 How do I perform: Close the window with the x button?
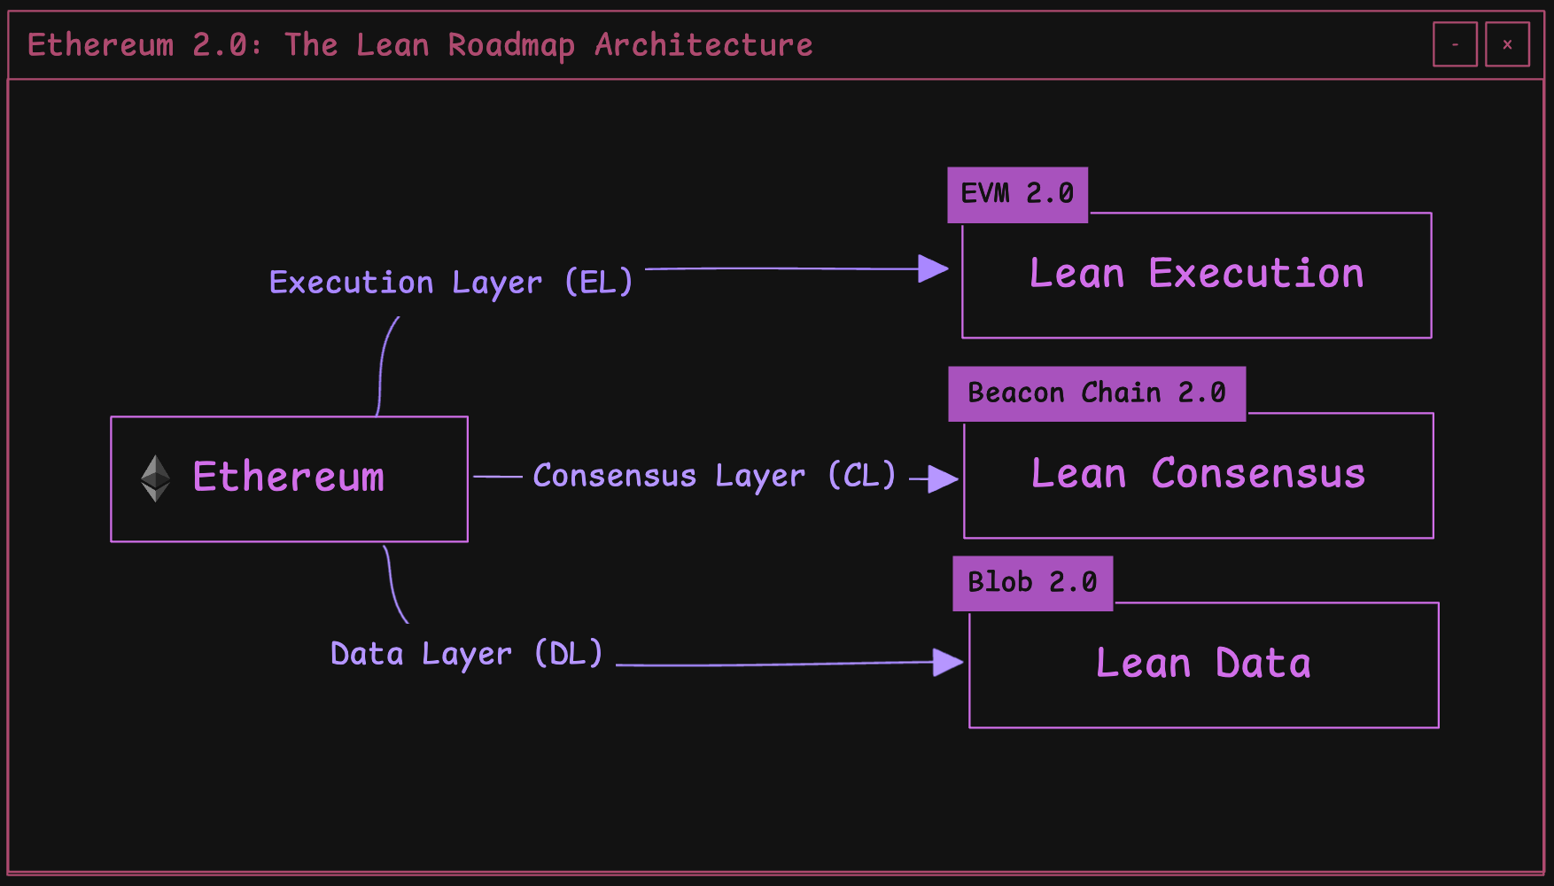pos(1507,44)
